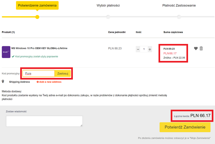Select the Suma częściowa column header
Viewport: 215px width, 144px height.
173,32
